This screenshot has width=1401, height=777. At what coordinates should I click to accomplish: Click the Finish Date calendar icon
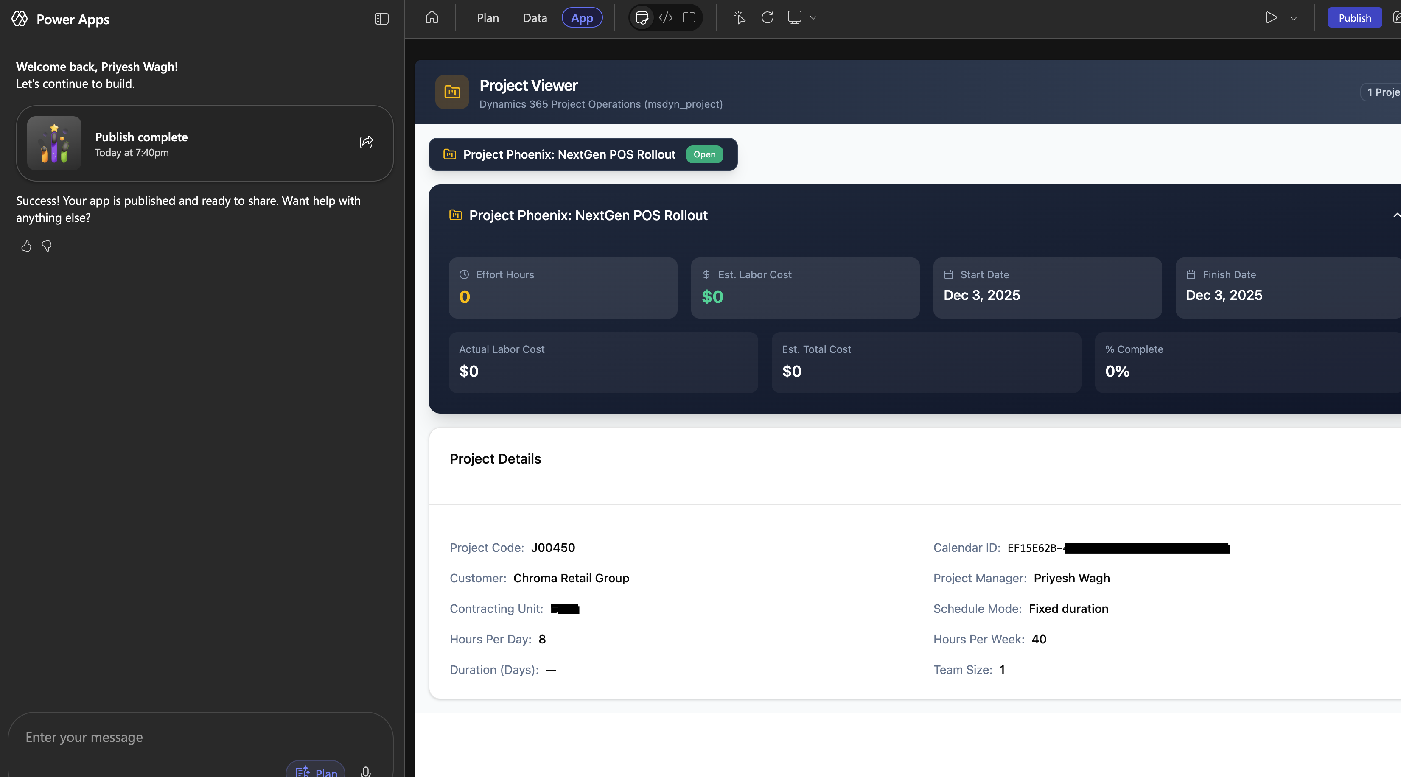coord(1191,274)
